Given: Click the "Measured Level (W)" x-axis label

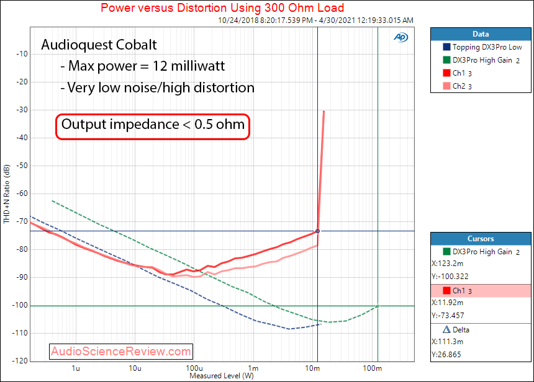Looking at the screenshot, I should [x=222, y=376].
